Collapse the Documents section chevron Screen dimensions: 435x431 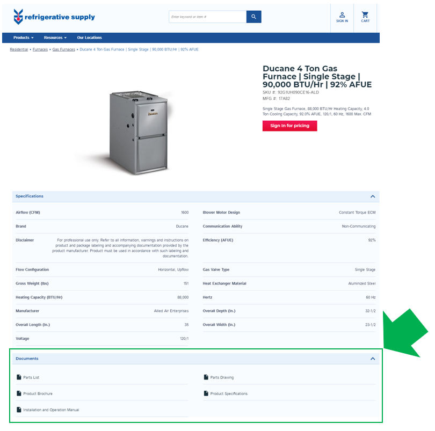click(x=373, y=359)
